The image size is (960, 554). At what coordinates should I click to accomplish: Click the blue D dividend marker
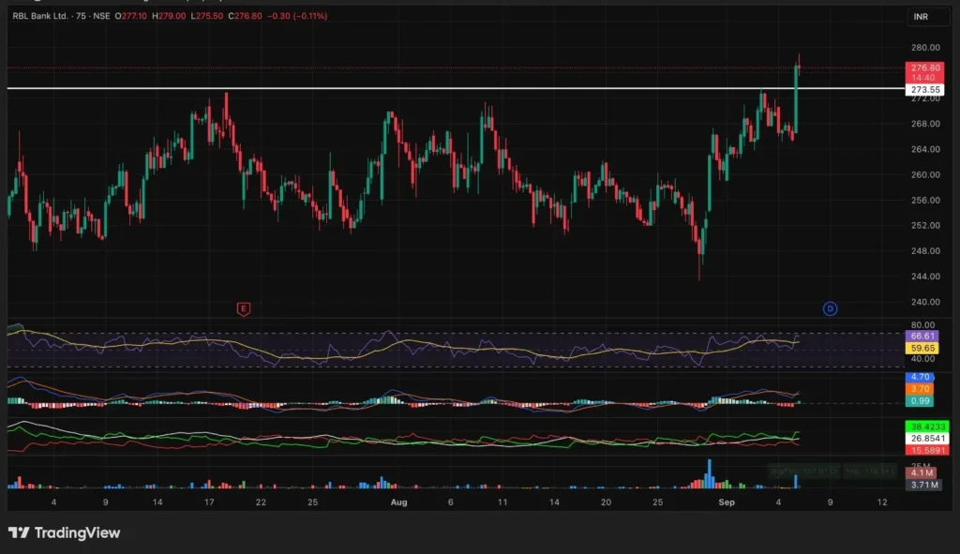(x=830, y=307)
